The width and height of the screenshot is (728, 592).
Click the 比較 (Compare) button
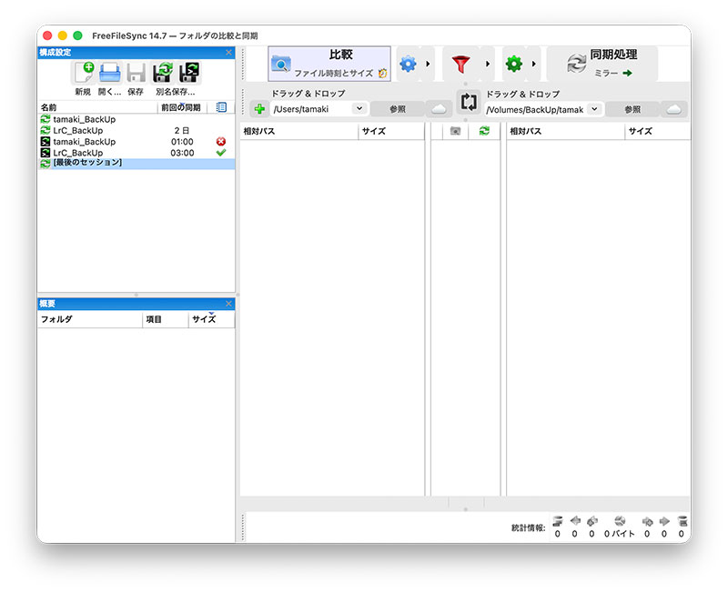(329, 63)
